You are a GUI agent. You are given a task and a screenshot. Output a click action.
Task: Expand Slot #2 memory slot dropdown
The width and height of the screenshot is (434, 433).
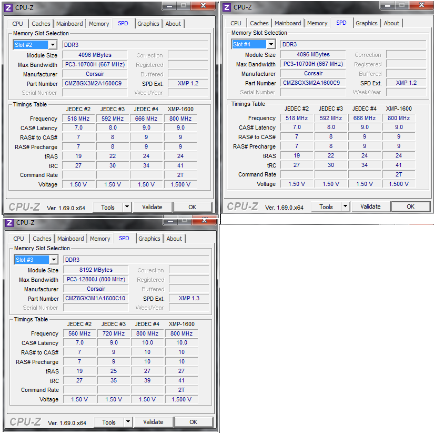tap(53, 45)
